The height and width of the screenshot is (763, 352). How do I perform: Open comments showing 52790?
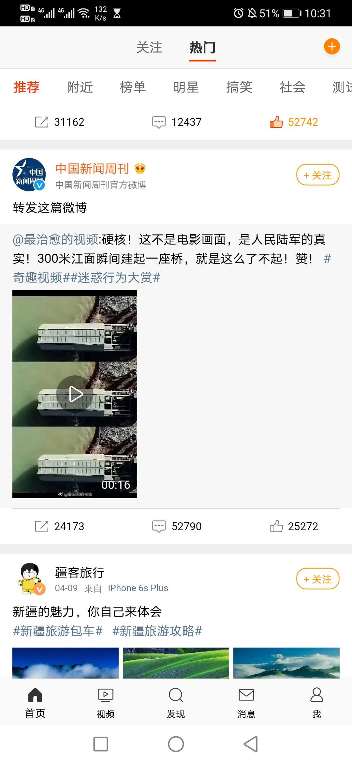tap(177, 526)
